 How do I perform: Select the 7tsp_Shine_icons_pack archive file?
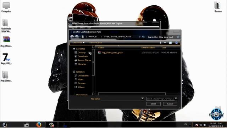[x=110, y=53]
